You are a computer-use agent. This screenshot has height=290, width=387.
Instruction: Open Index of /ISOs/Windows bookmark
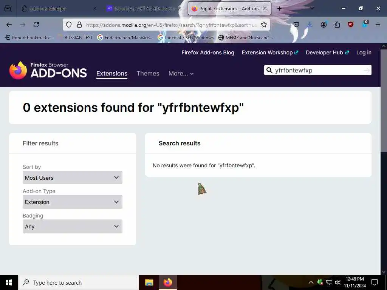pos(186,38)
